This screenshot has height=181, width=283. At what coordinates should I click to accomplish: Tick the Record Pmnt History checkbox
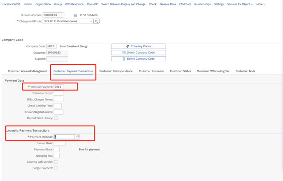(56, 118)
